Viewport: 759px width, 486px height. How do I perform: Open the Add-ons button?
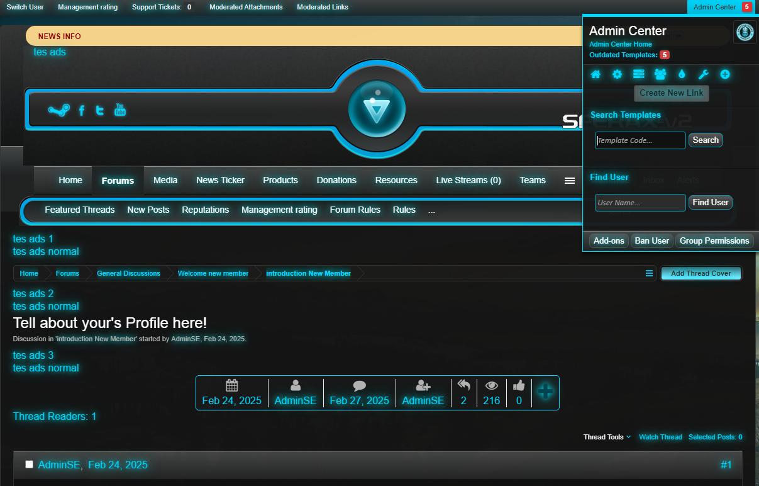point(609,241)
